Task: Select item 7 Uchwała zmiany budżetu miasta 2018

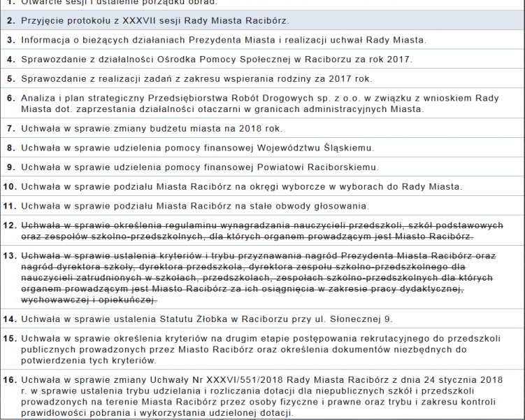Action: [x=263, y=128]
